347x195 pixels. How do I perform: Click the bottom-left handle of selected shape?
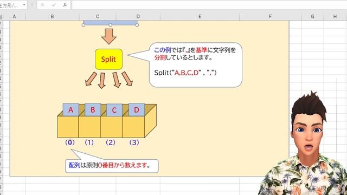coord(83,25)
